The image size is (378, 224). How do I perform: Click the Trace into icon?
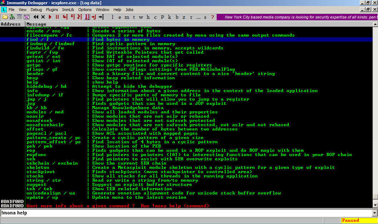pyautogui.click(x=80, y=17)
